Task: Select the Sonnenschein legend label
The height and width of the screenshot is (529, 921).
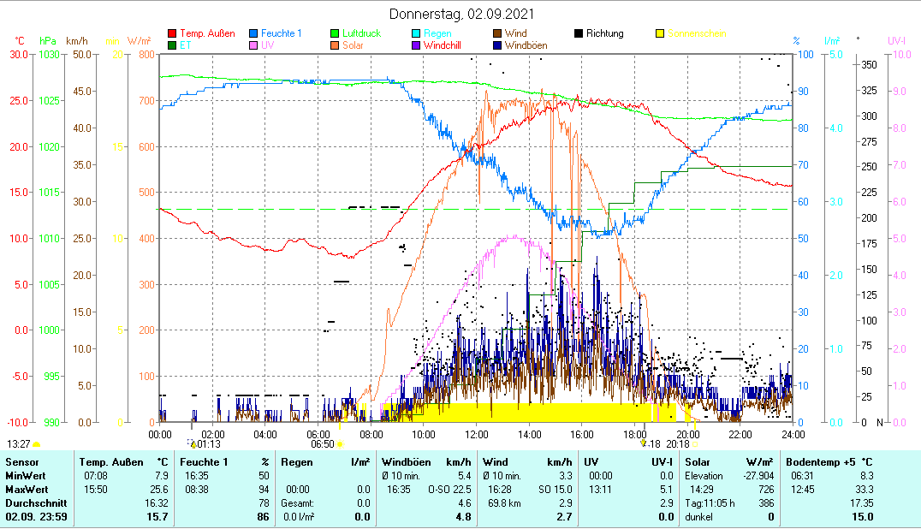Action: 698,33
